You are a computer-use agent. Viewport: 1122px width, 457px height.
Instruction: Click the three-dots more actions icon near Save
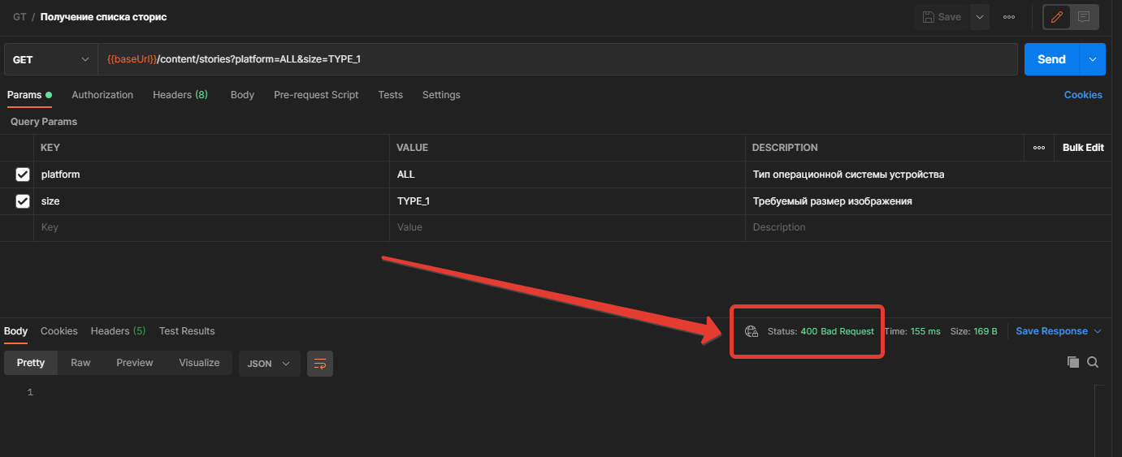1009,17
